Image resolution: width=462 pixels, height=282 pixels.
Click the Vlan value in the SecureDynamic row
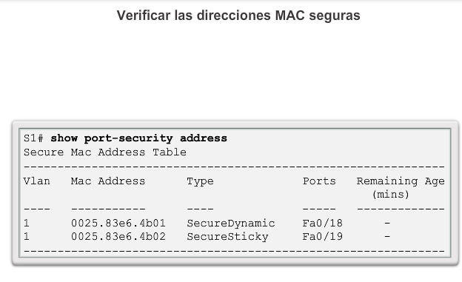pos(27,224)
